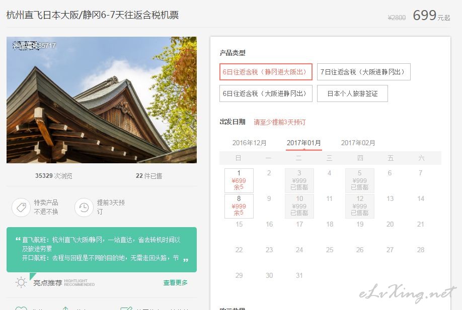462x310 pixels.
Task: Click the temple roof product photo
Action: click(x=102, y=100)
